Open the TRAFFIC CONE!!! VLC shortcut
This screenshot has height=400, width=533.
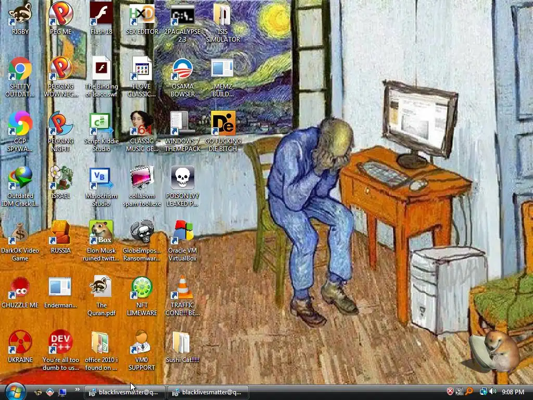(183, 287)
